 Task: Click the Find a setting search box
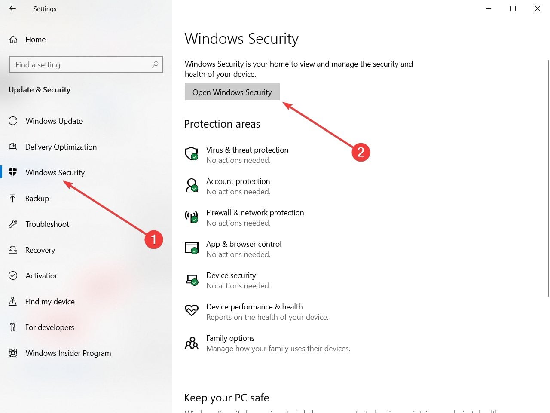coord(82,64)
